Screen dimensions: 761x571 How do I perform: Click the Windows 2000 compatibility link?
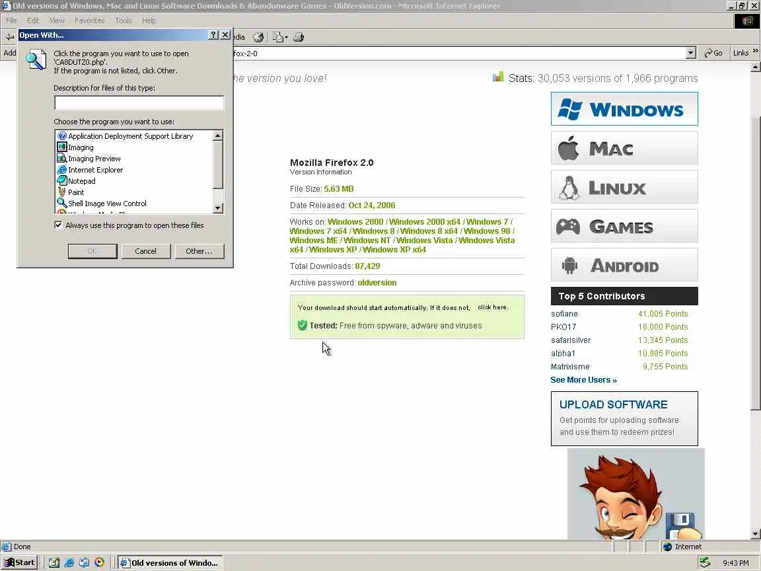tap(355, 222)
